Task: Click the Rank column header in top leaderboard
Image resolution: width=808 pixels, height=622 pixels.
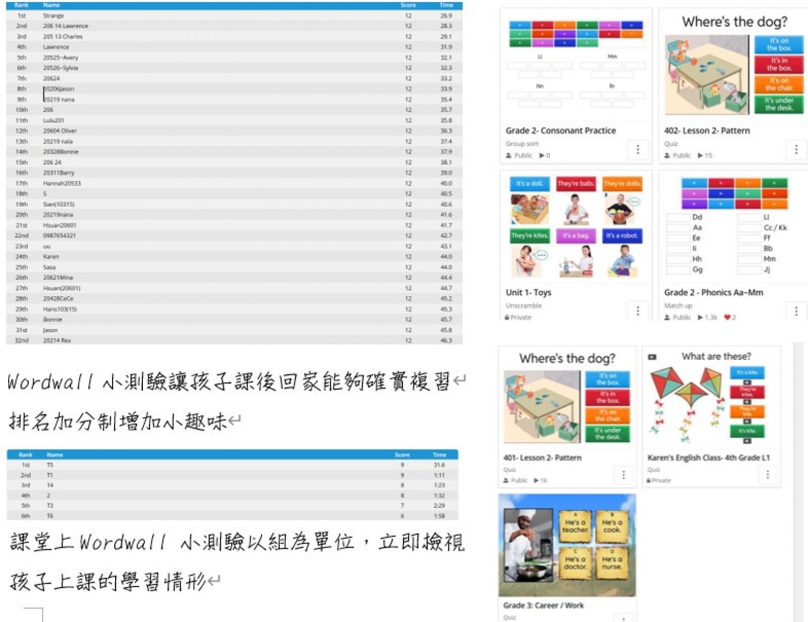Action: [x=22, y=5]
